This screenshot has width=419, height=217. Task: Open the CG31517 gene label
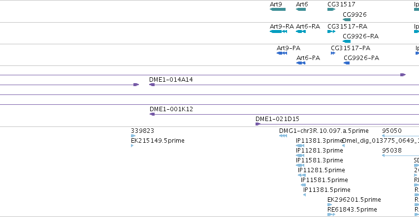click(341, 4)
